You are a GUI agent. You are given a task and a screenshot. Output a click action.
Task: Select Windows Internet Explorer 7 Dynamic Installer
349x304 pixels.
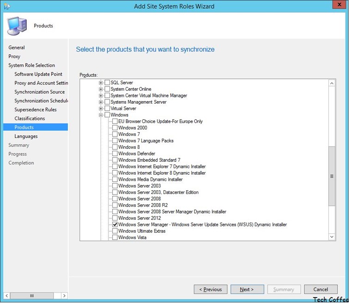click(x=162, y=166)
